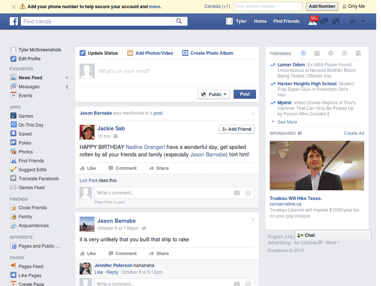
Task: Focus the Find friends search field
Action: coord(96,21)
